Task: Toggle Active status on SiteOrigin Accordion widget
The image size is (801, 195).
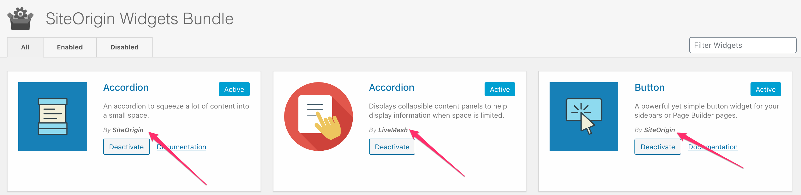Action: (x=234, y=89)
